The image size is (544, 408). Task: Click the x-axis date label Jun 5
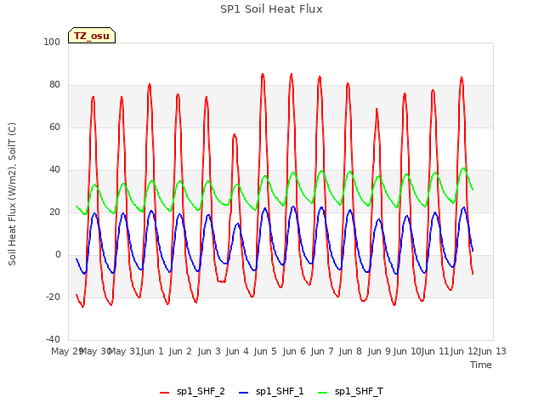[265, 351]
